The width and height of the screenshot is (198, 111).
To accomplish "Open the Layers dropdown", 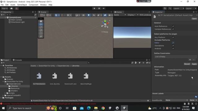I will pos(179,8).
